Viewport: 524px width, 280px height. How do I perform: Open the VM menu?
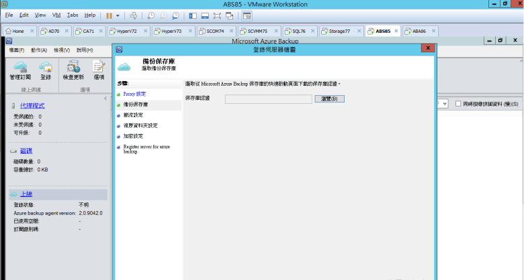click(x=56, y=15)
